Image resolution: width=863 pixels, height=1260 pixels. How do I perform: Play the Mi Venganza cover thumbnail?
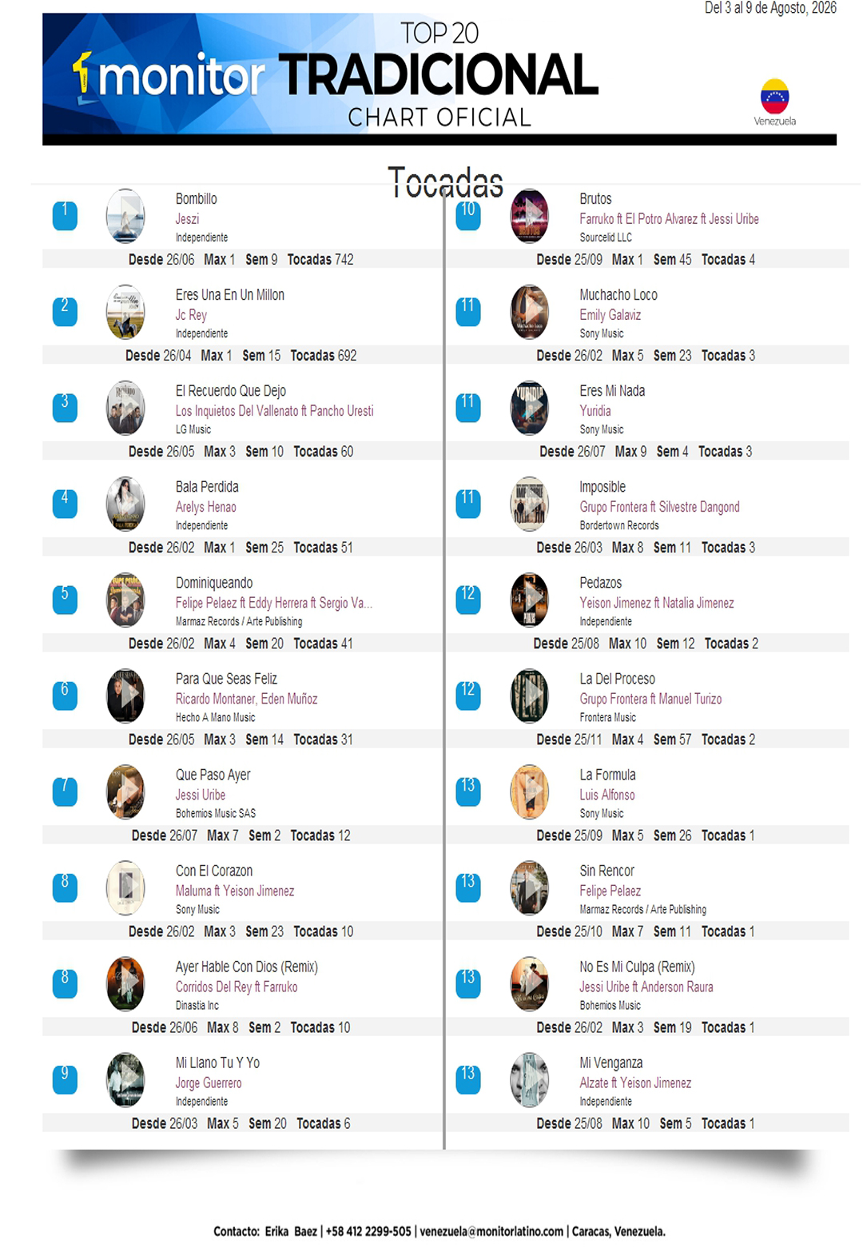tap(530, 1079)
